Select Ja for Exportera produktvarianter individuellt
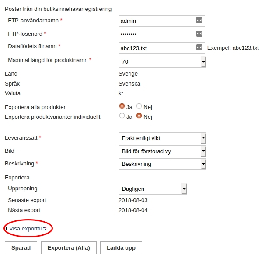Image resolution: width=265 pixels, height=261 pixels. coord(122,116)
